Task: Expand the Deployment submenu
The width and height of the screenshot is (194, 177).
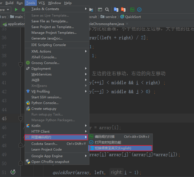Action: (x=57, y=68)
